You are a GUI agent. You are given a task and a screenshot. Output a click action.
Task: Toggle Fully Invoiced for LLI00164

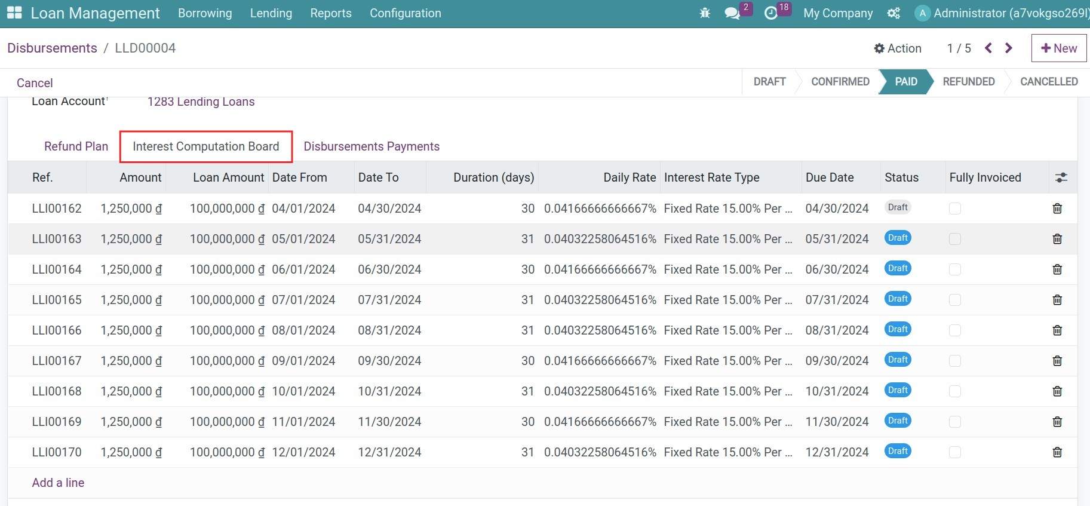(955, 269)
